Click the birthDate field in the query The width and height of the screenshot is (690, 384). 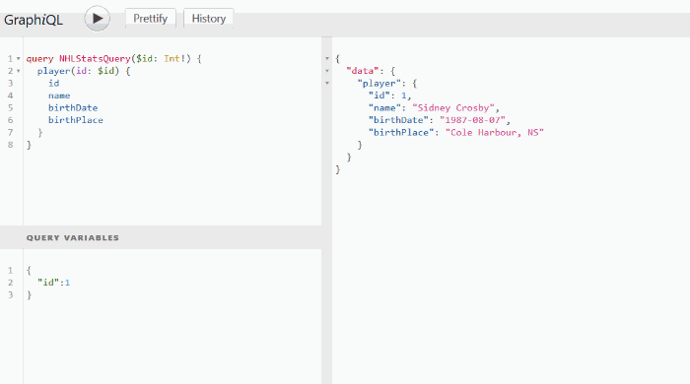coord(73,107)
